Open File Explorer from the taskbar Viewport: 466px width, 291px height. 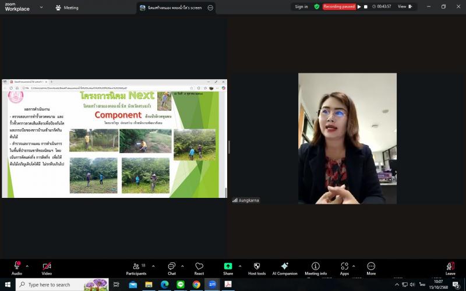point(149,285)
